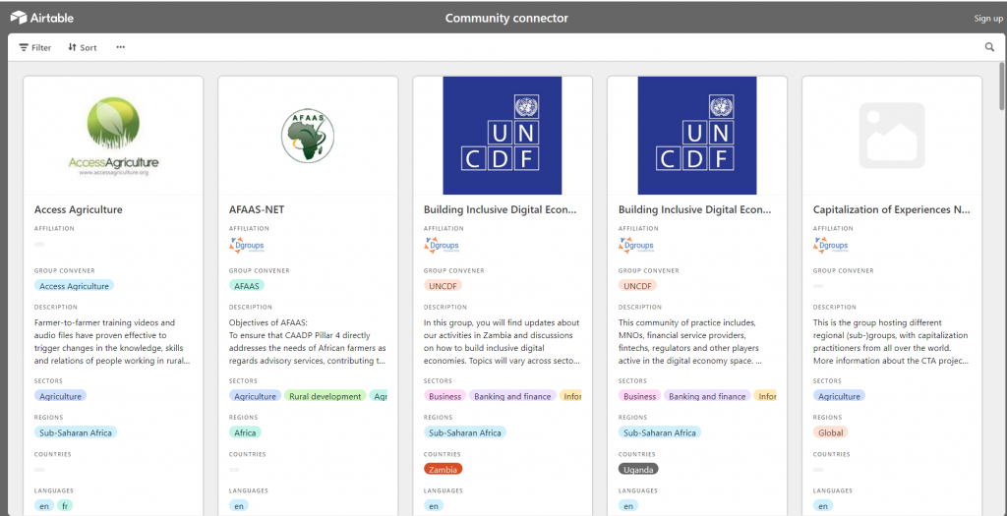Click the fr language tag

pos(66,506)
